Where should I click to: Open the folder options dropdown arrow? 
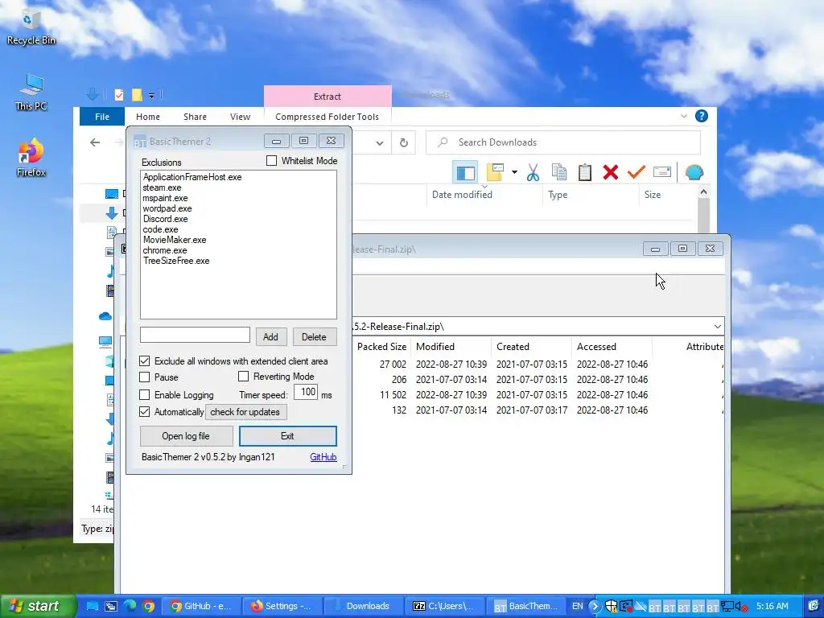click(514, 172)
